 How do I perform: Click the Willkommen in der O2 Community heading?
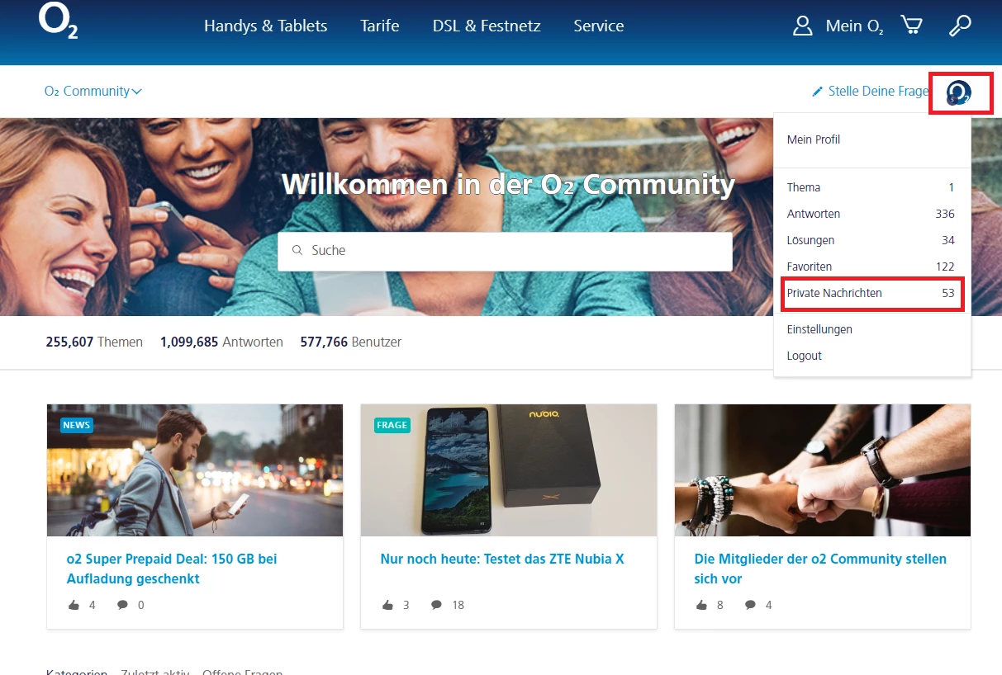(x=508, y=184)
